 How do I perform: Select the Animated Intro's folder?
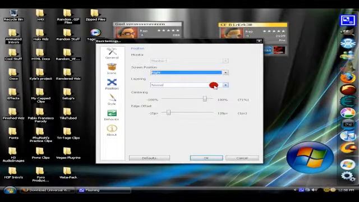[13, 36]
